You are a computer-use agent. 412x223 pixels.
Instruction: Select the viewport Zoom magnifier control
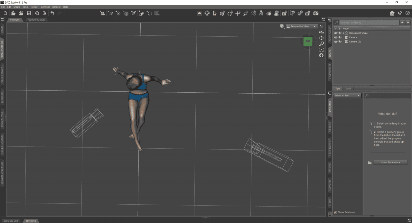pos(321,44)
